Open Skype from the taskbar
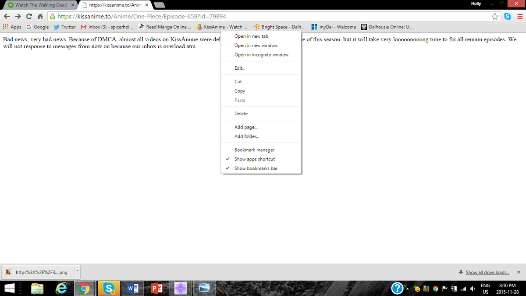Screen dimensions: 526x296 pos(108,289)
